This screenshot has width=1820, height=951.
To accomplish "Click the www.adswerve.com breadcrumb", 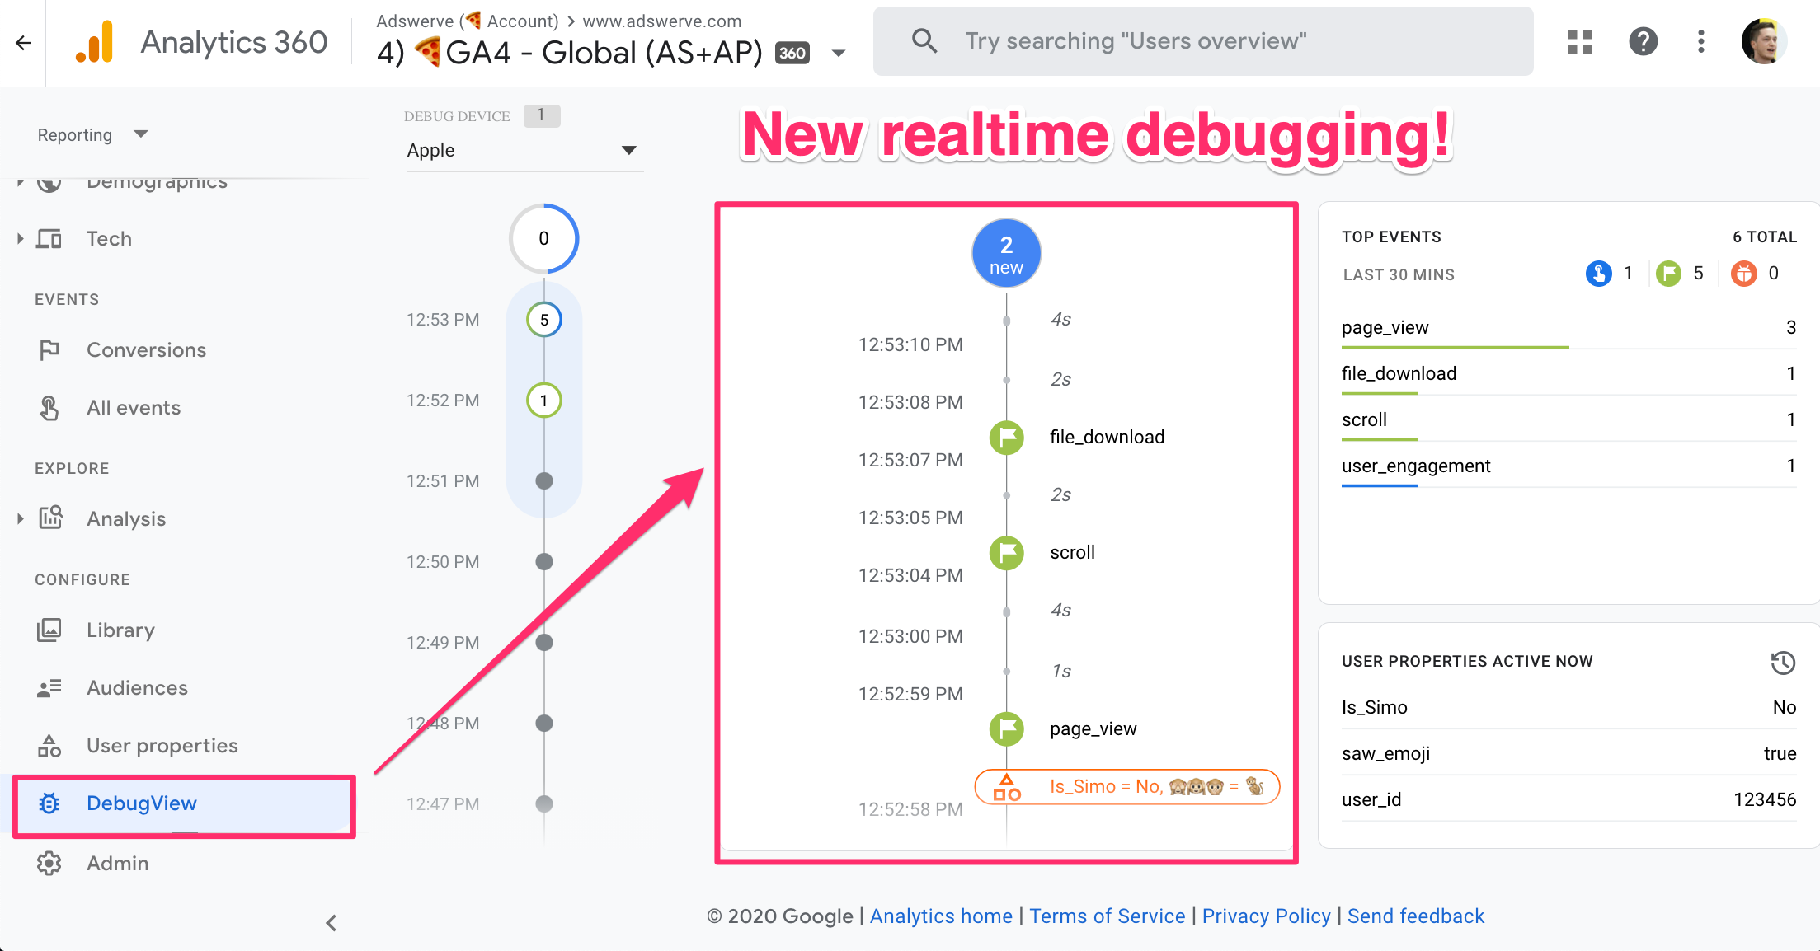I will pos(661,21).
